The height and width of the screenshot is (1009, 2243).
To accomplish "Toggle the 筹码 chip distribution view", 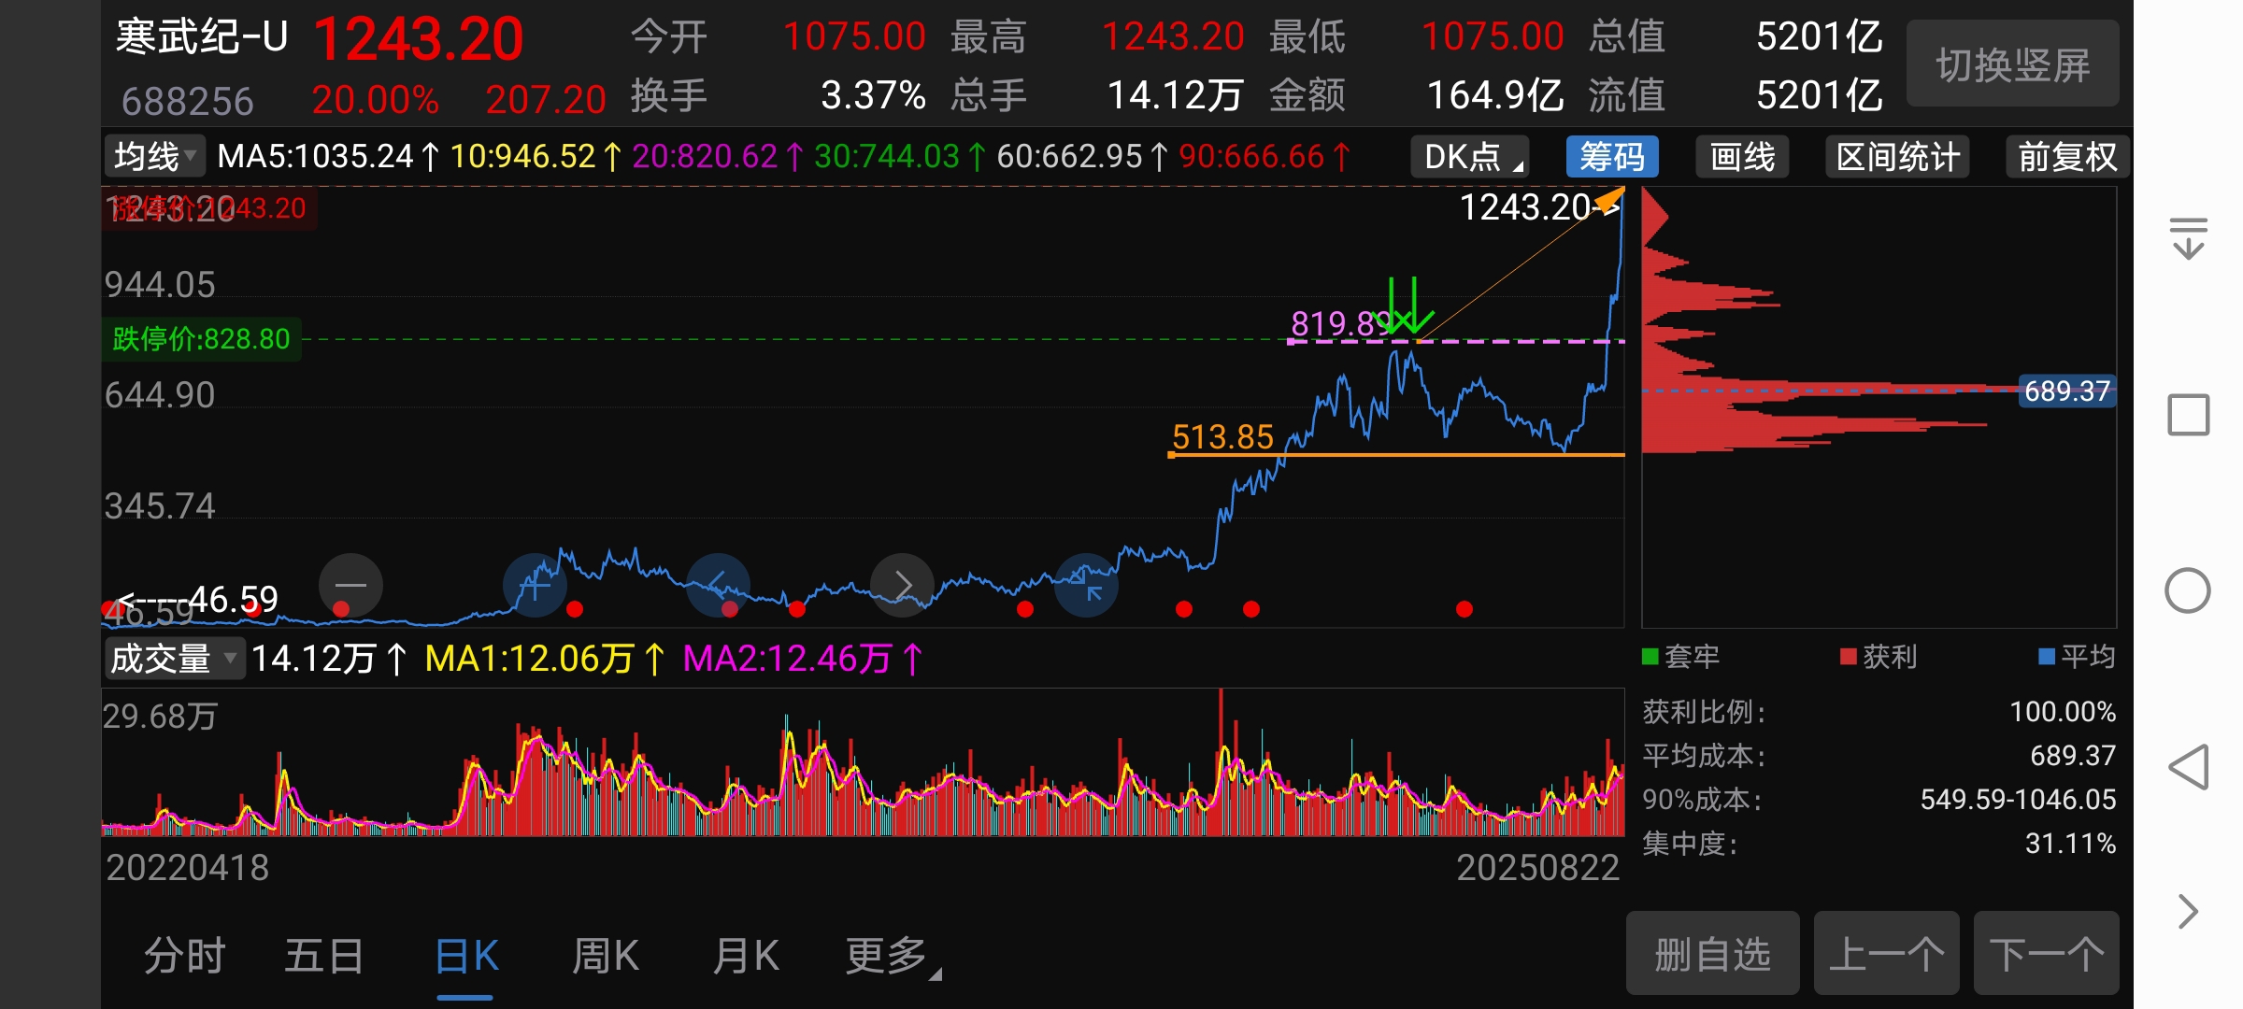I will pos(1612,156).
